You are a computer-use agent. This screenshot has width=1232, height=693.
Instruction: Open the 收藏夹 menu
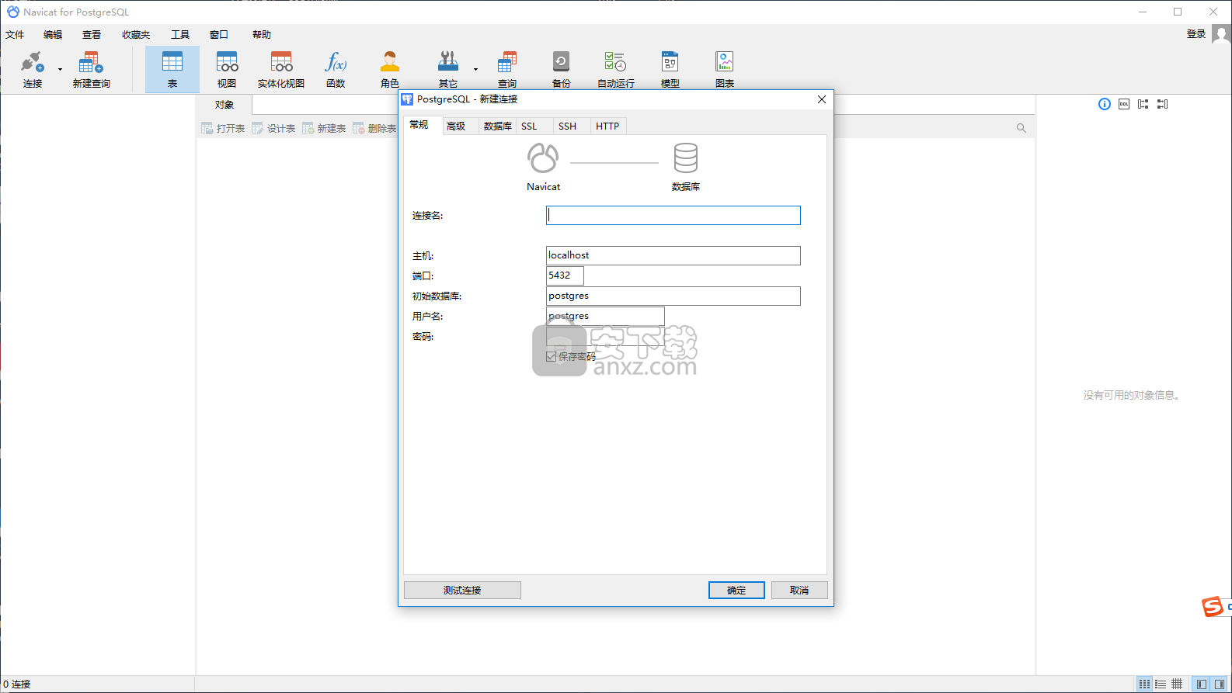pyautogui.click(x=136, y=35)
